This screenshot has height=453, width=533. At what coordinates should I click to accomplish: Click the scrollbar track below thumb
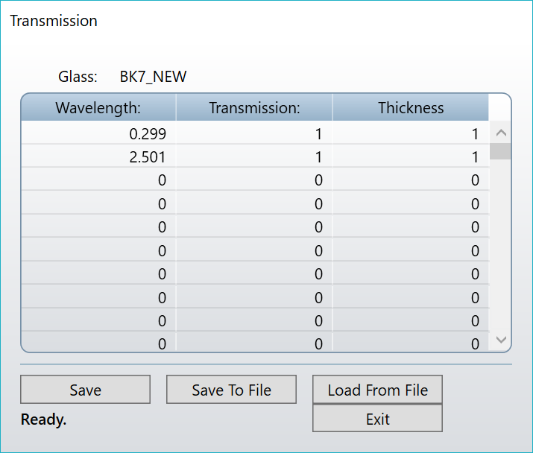click(x=500, y=244)
